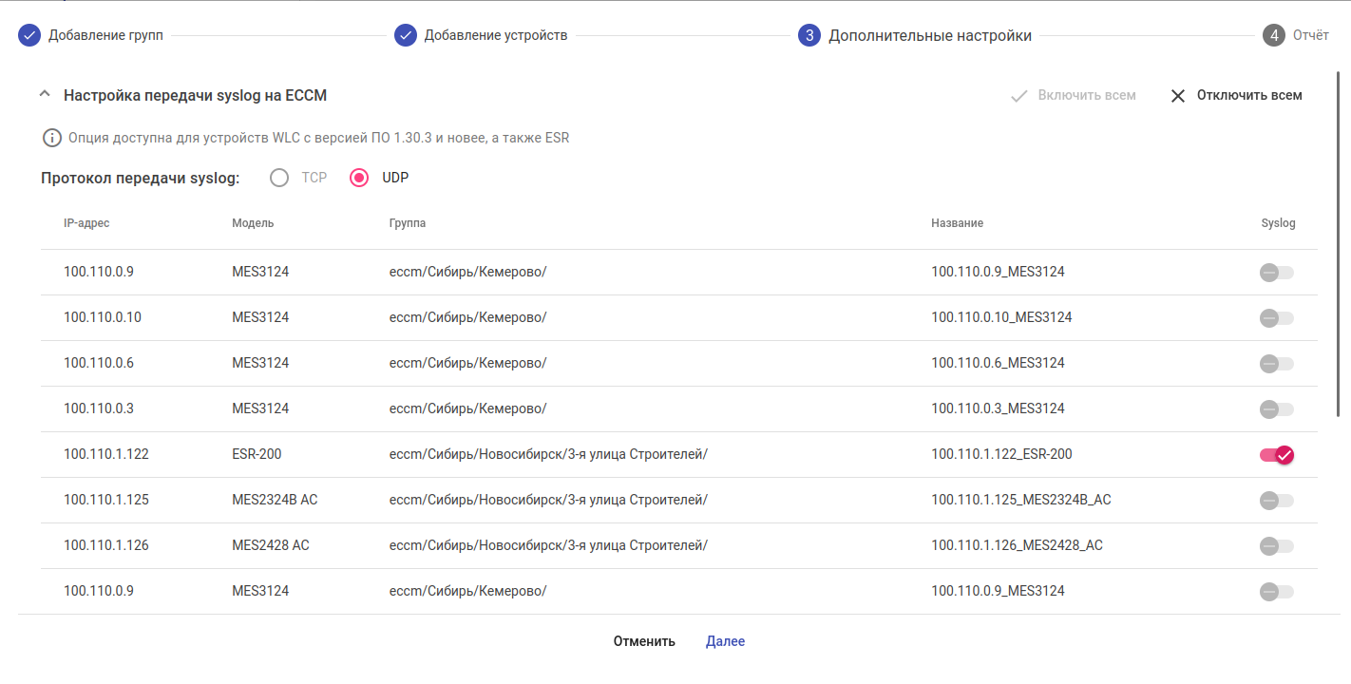Screen dimensions: 1351x684
Task: Click the checkmark icon for Добавление групп step
Action: coord(29,36)
